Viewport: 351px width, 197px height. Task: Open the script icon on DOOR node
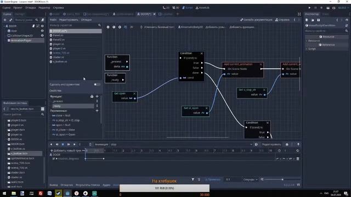tap(33, 26)
